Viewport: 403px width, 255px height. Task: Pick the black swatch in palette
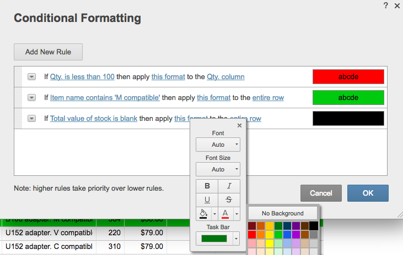point(314,226)
